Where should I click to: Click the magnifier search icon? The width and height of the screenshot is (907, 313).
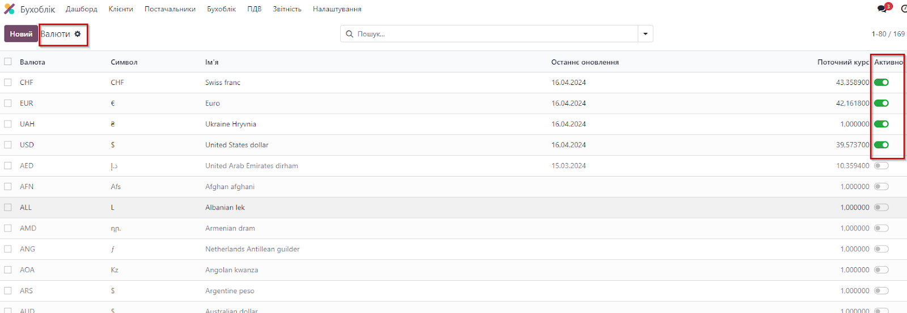click(350, 34)
